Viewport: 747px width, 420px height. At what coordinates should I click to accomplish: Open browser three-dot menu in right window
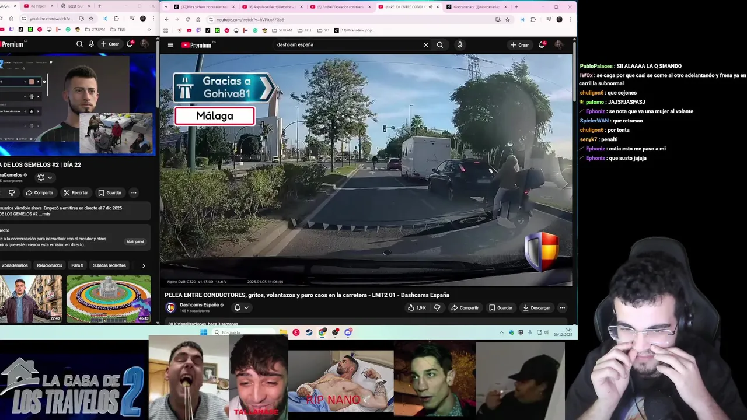coord(569,19)
